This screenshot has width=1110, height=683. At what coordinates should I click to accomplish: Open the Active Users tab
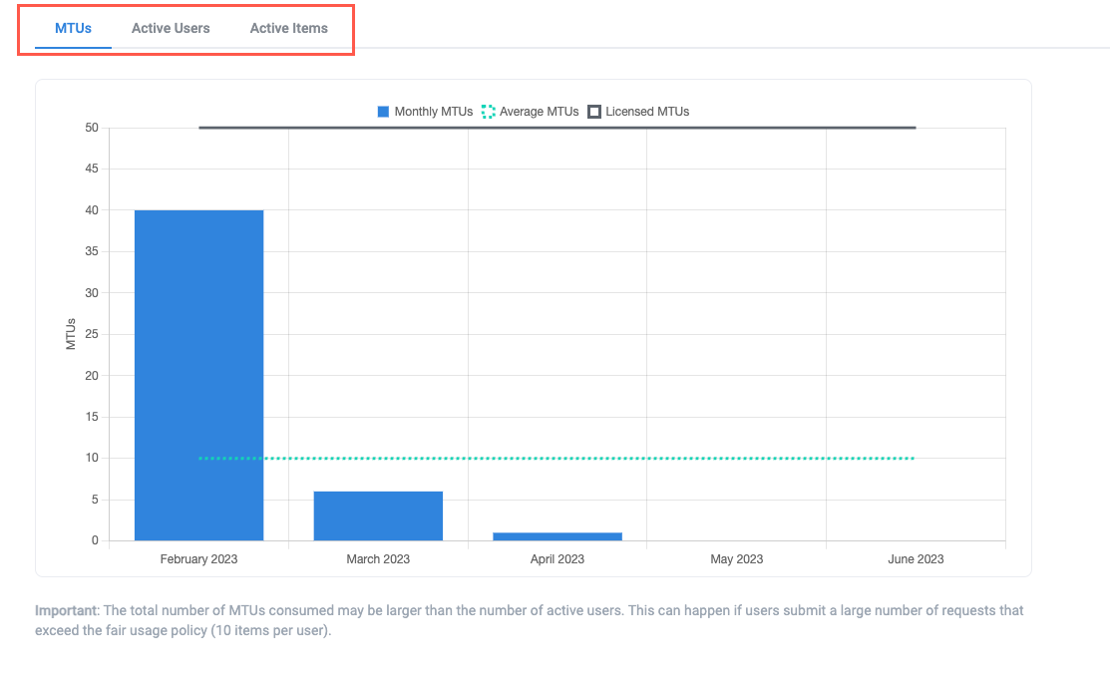coord(171,28)
